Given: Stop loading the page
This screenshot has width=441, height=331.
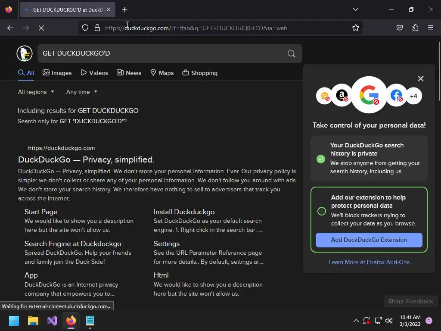Looking at the screenshot, I should (x=41, y=28).
